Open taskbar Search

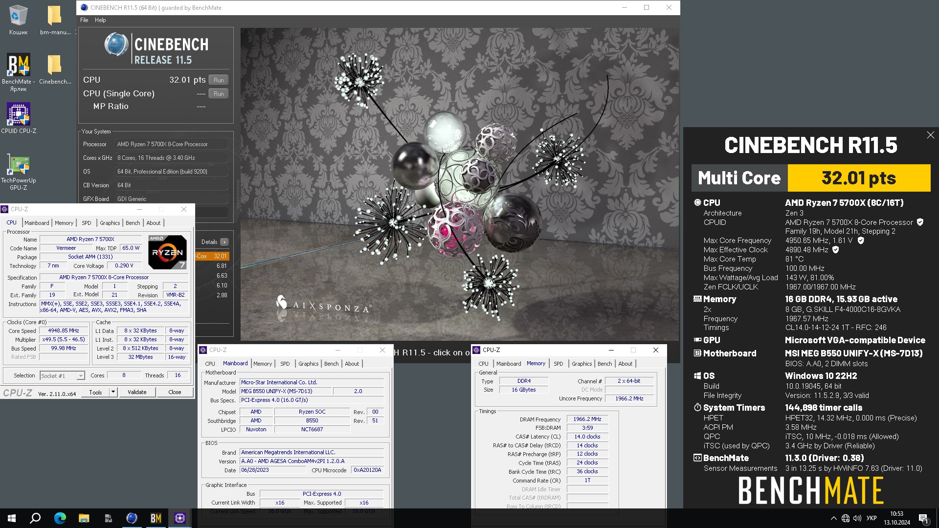(x=35, y=518)
